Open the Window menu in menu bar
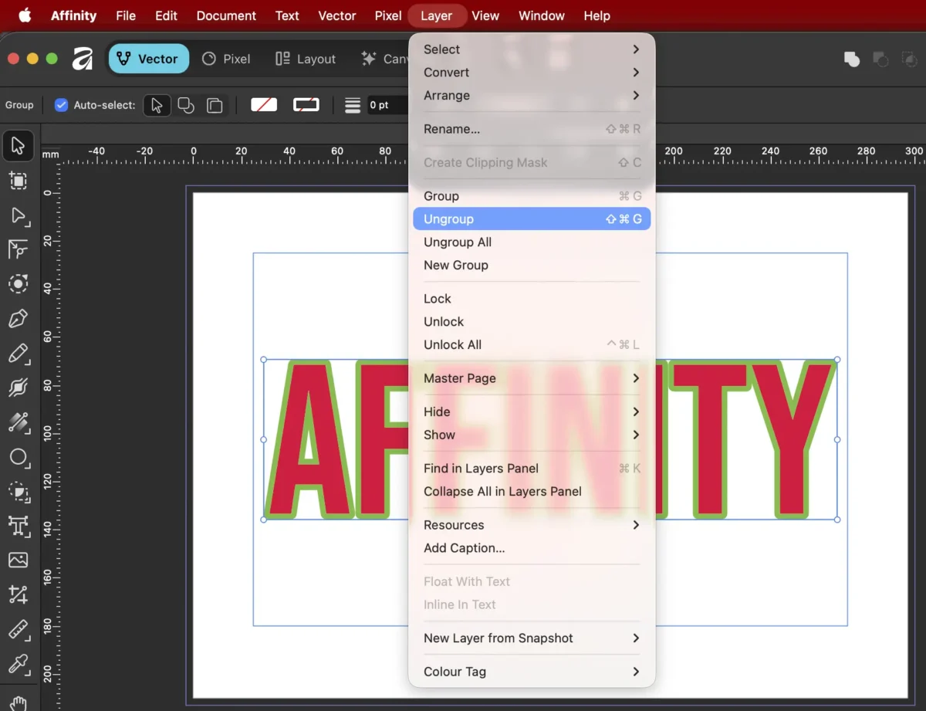Image resolution: width=926 pixels, height=711 pixels. (x=541, y=15)
